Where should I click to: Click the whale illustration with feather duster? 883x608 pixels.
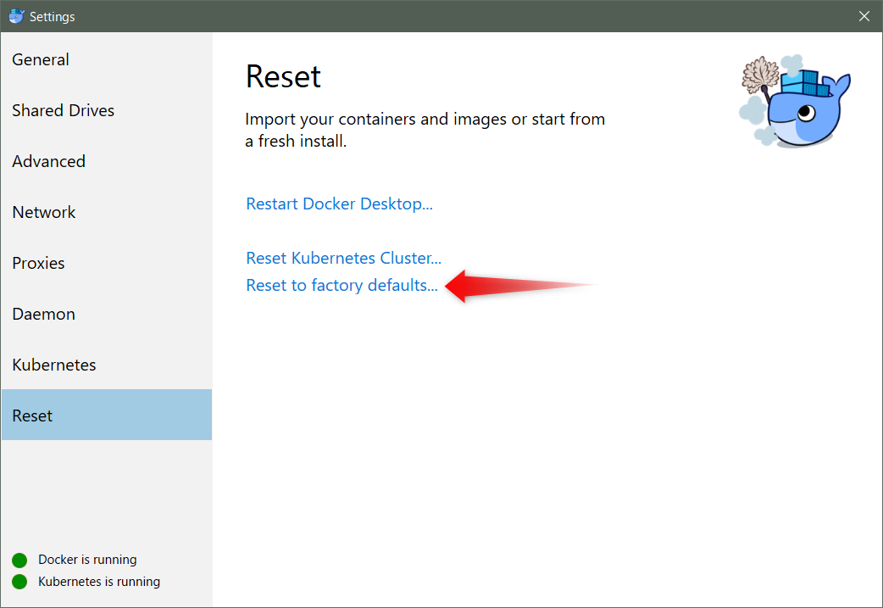[796, 102]
